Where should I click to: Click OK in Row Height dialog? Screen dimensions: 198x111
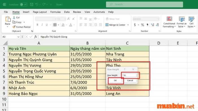pyautogui.click(x=115, y=81)
